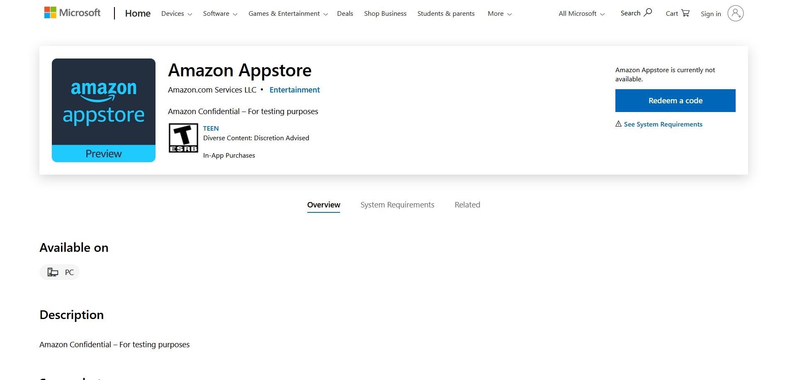Open Shop Business menu item
Image resolution: width=785 pixels, height=380 pixels.
pyautogui.click(x=385, y=14)
